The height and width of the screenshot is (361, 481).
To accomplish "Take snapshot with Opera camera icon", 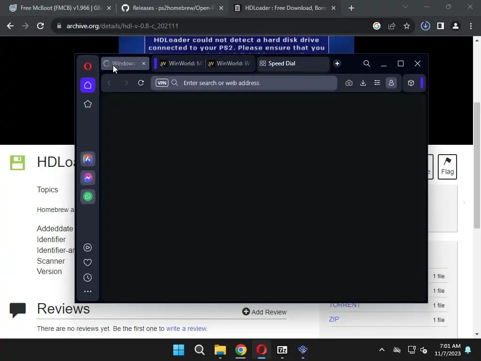I will (x=349, y=83).
